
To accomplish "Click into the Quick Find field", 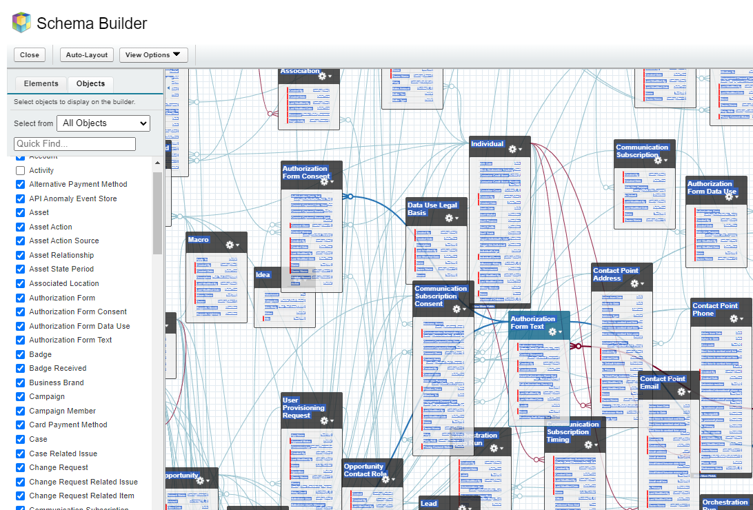I will point(75,143).
